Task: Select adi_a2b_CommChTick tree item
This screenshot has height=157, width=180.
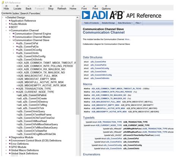Action: (x=31, y=108)
